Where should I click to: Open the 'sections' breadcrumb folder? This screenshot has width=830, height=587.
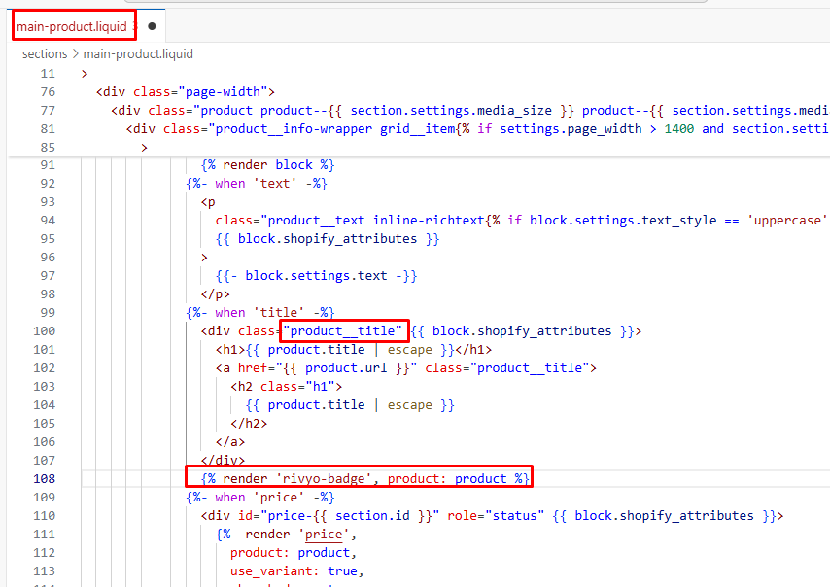click(45, 54)
